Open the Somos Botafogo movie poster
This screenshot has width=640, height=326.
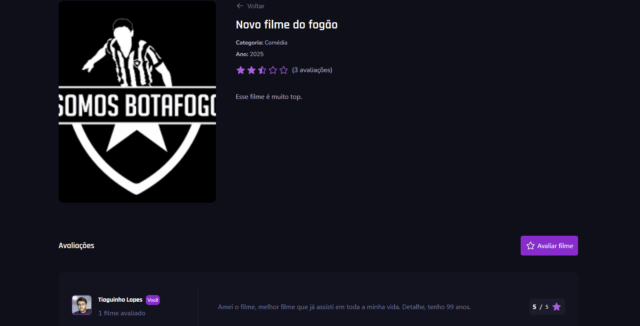[137, 101]
